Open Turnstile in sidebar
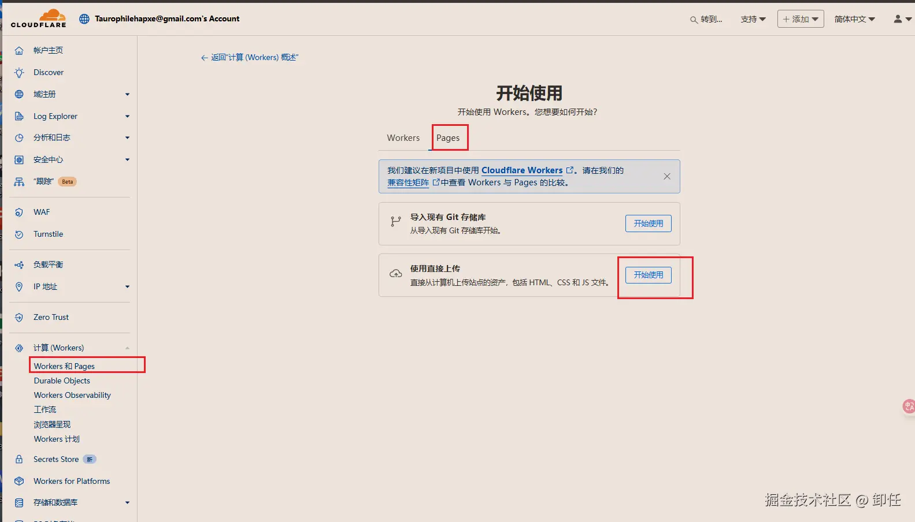Viewport: 915px width, 522px height. (x=48, y=234)
